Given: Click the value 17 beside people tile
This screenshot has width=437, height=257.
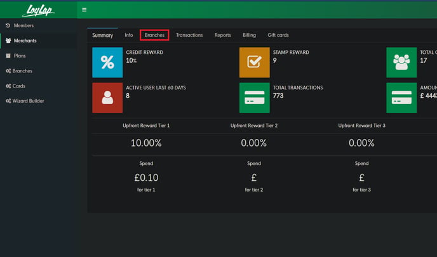Looking at the screenshot, I should point(423,60).
